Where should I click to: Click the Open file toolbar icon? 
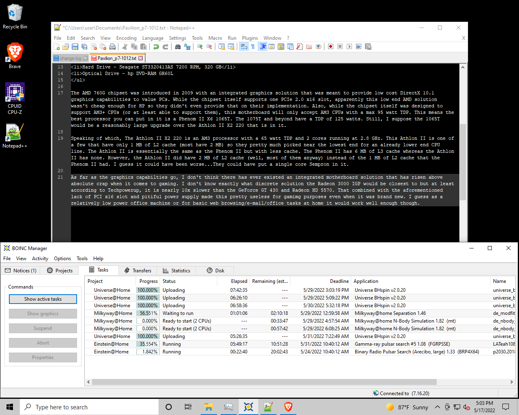[65, 47]
